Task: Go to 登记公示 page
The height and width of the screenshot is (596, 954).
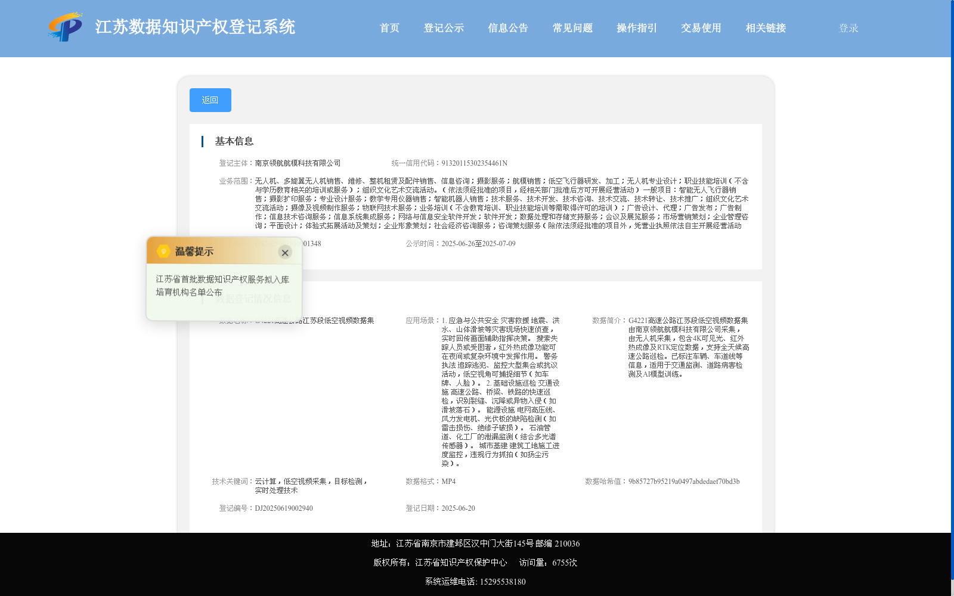Action: [x=444, y=28]
